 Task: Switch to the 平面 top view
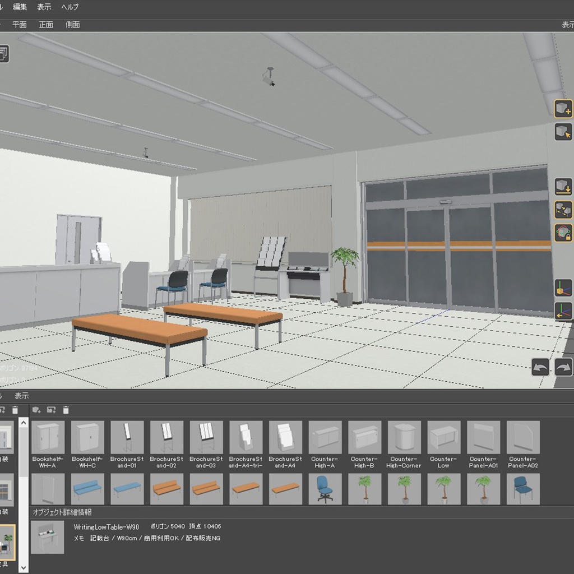pos(20,24)
